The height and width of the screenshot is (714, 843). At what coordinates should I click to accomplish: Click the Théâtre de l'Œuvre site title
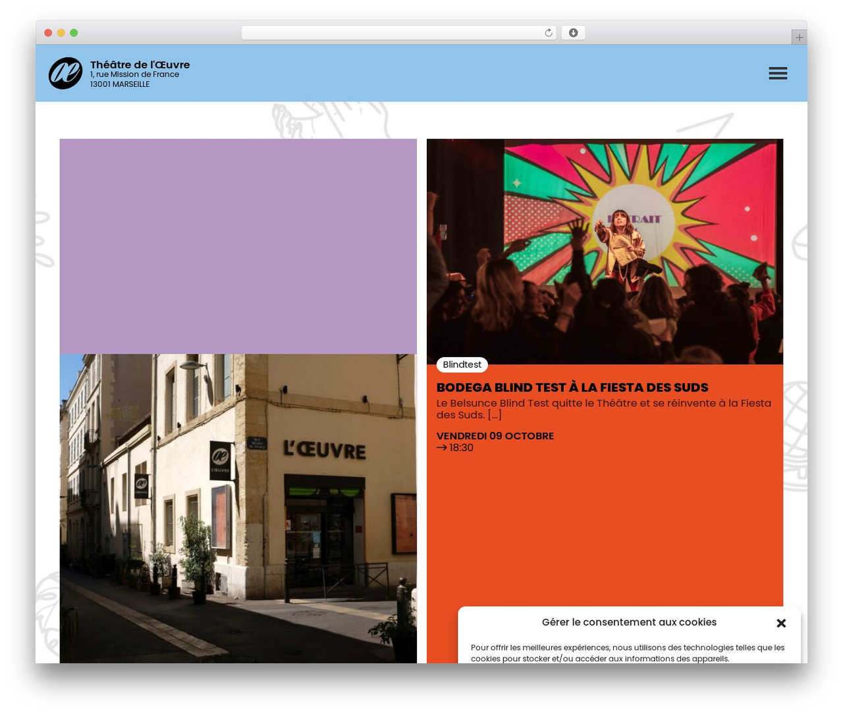point(140,65)
